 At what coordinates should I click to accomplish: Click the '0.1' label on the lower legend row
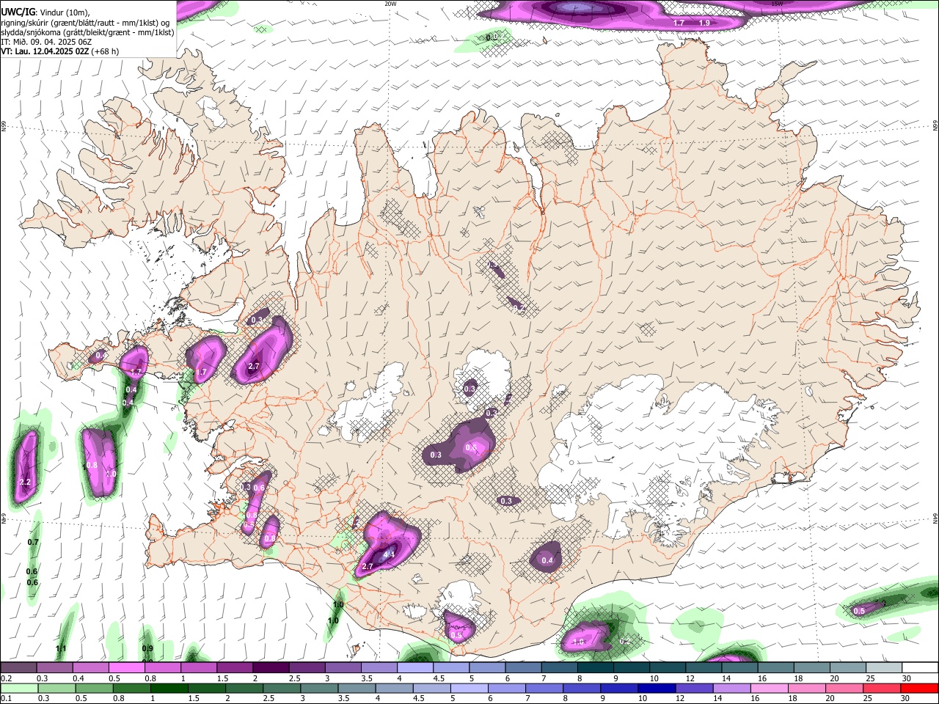(5, 698)
